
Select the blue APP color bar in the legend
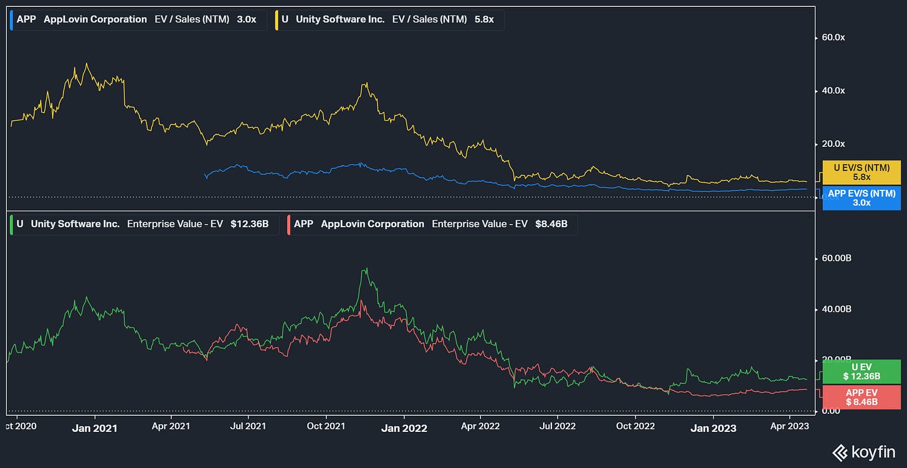coord(12,19)
